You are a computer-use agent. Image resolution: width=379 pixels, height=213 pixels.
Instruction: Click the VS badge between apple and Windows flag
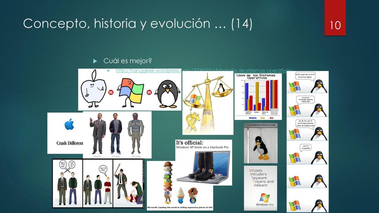pos(111,92)
